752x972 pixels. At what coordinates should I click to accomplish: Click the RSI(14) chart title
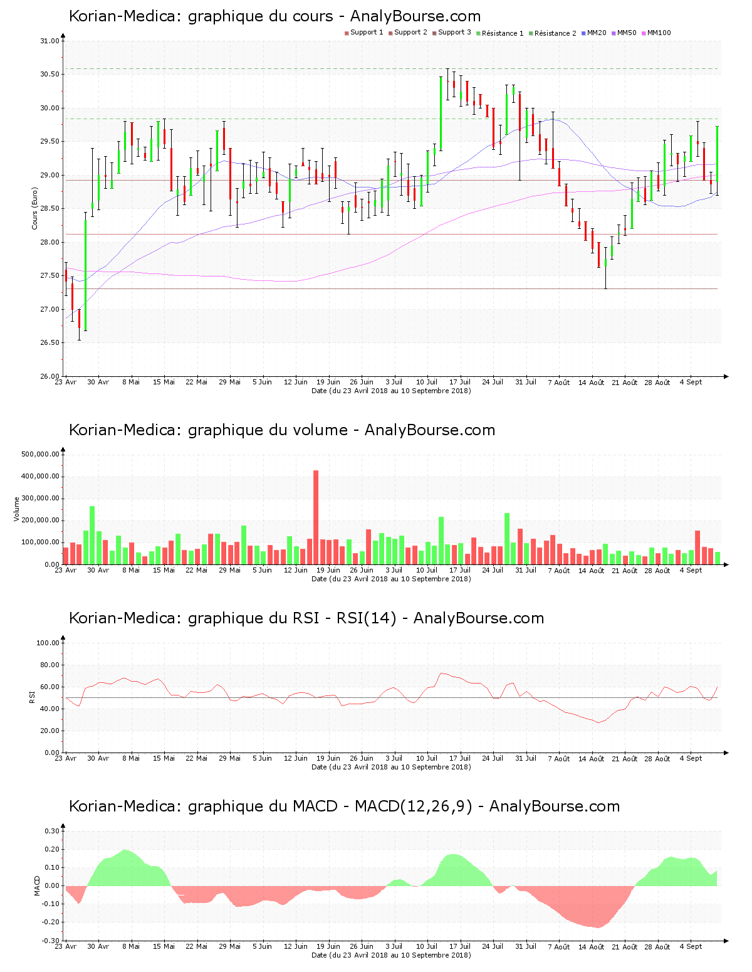click(x=306, y=618)
